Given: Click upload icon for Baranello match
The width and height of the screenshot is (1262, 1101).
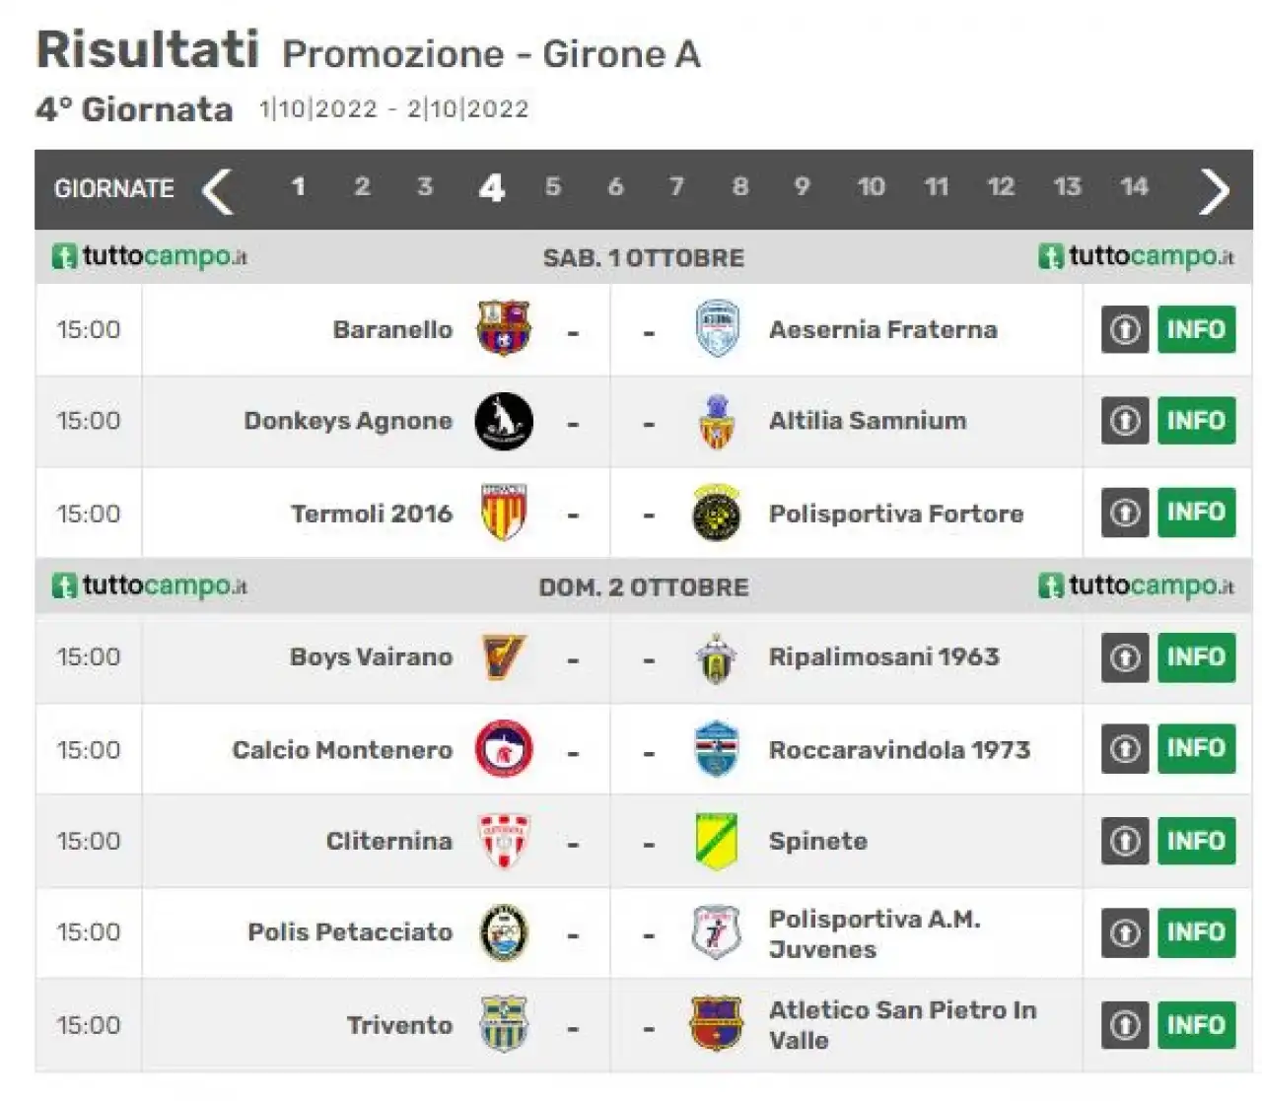Looking at the screenshot, I should [x=1125, y=329].
